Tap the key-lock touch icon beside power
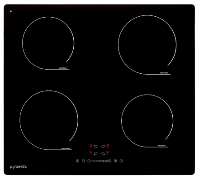 pyautogui.click(x=83, y=161)
